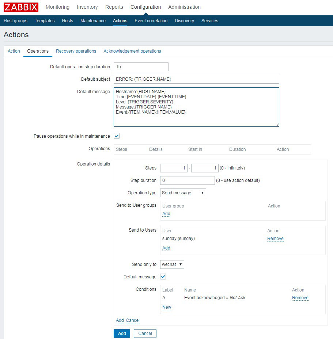Expand the Send only to dropdown
Viewport: 333px width, 339px height.
tap(172, 264)
